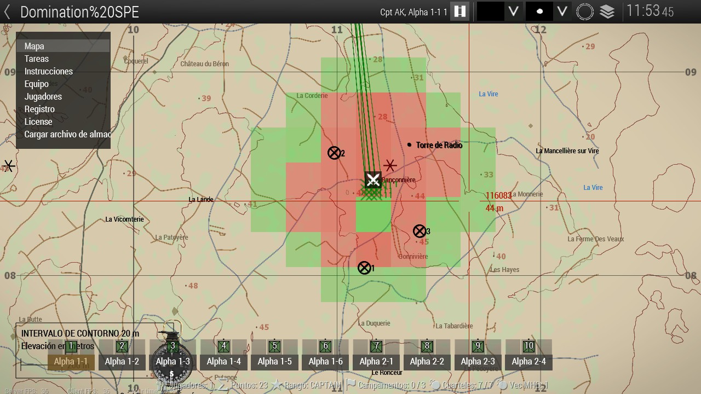Viewport: 701px width, 394px height.
Task: Select the Alpha 2-3 group button
Action: (478, 361)
